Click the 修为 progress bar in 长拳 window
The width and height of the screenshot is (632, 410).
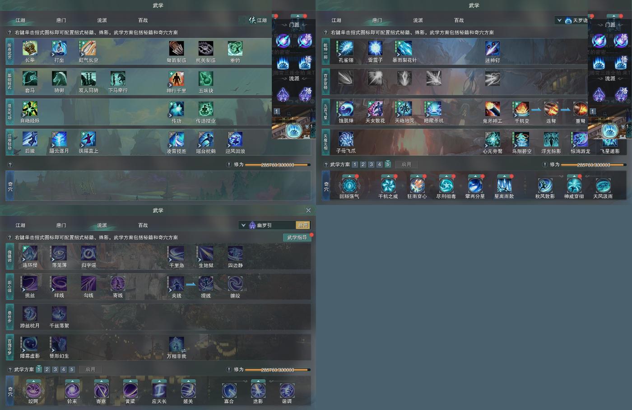point(278,165)
